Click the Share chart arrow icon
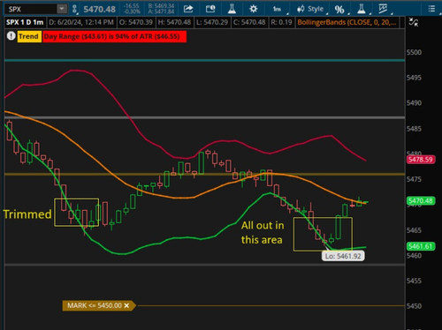Viewport: 442px width, 330px height. coord(188,9)
